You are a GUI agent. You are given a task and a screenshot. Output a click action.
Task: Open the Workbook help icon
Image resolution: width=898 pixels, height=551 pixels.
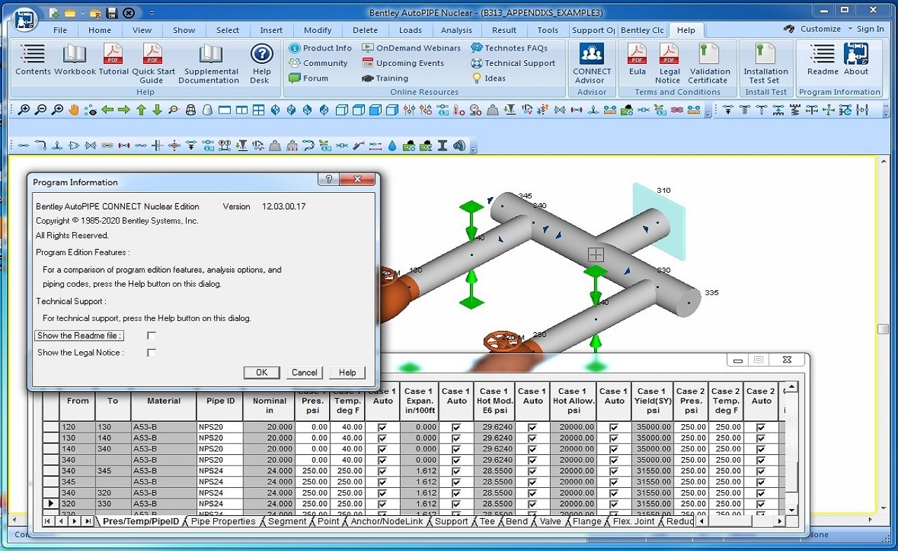click(x=74, y=59)
